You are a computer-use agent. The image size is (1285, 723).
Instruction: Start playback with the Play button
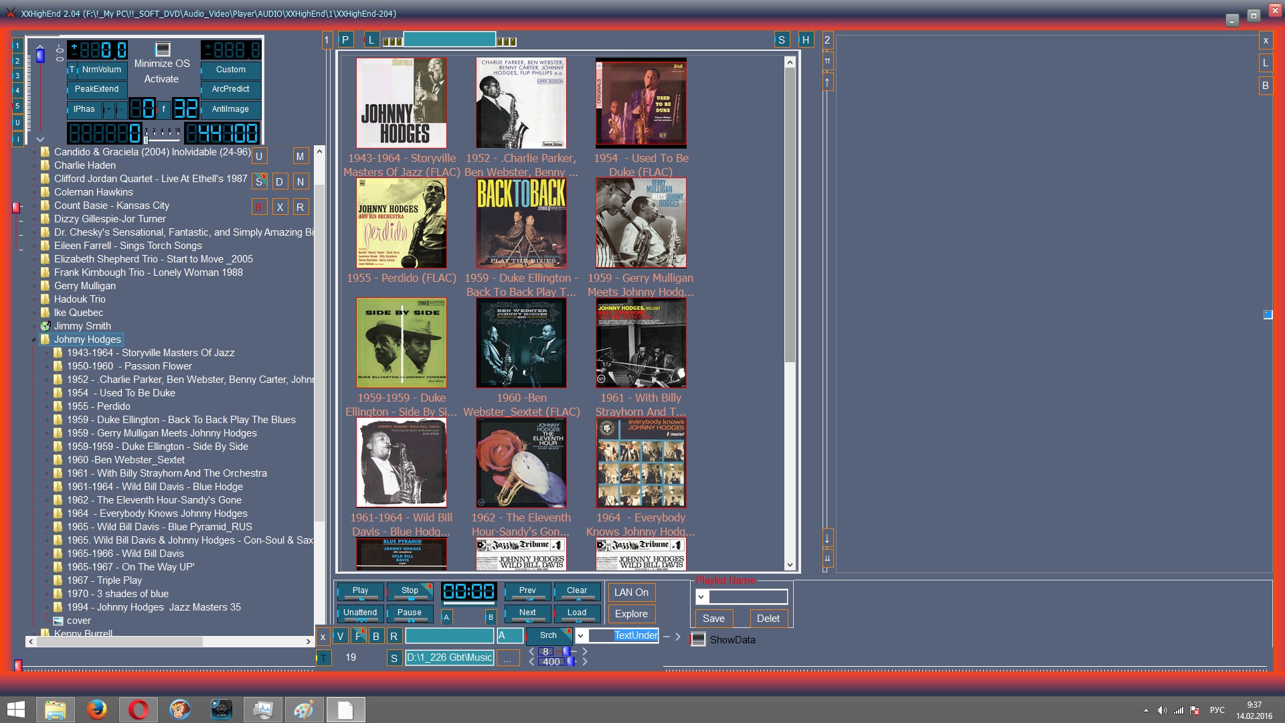[361, 591]
